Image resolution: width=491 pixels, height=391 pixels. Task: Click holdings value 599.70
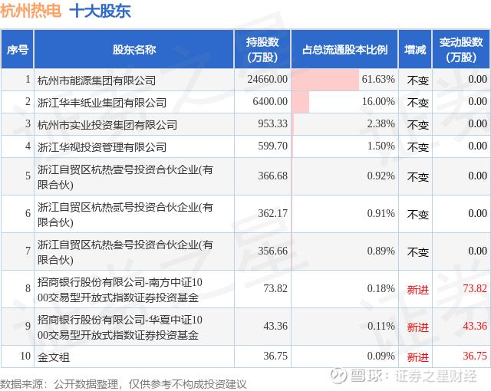click(x=273, y=146)
